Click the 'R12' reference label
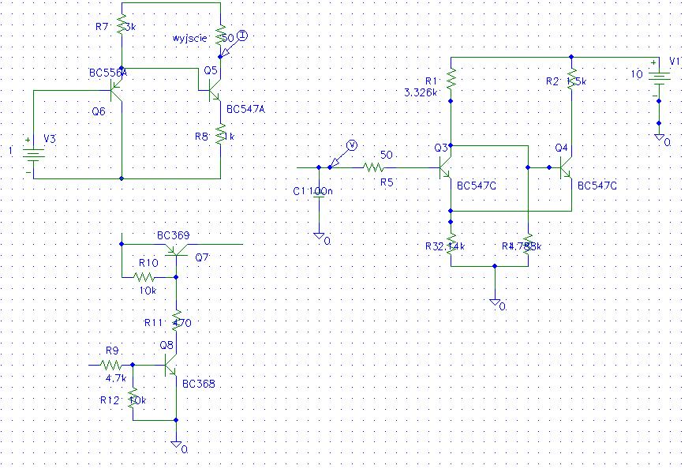This screenshot has width=692, height=469. (x=110, y=400)
